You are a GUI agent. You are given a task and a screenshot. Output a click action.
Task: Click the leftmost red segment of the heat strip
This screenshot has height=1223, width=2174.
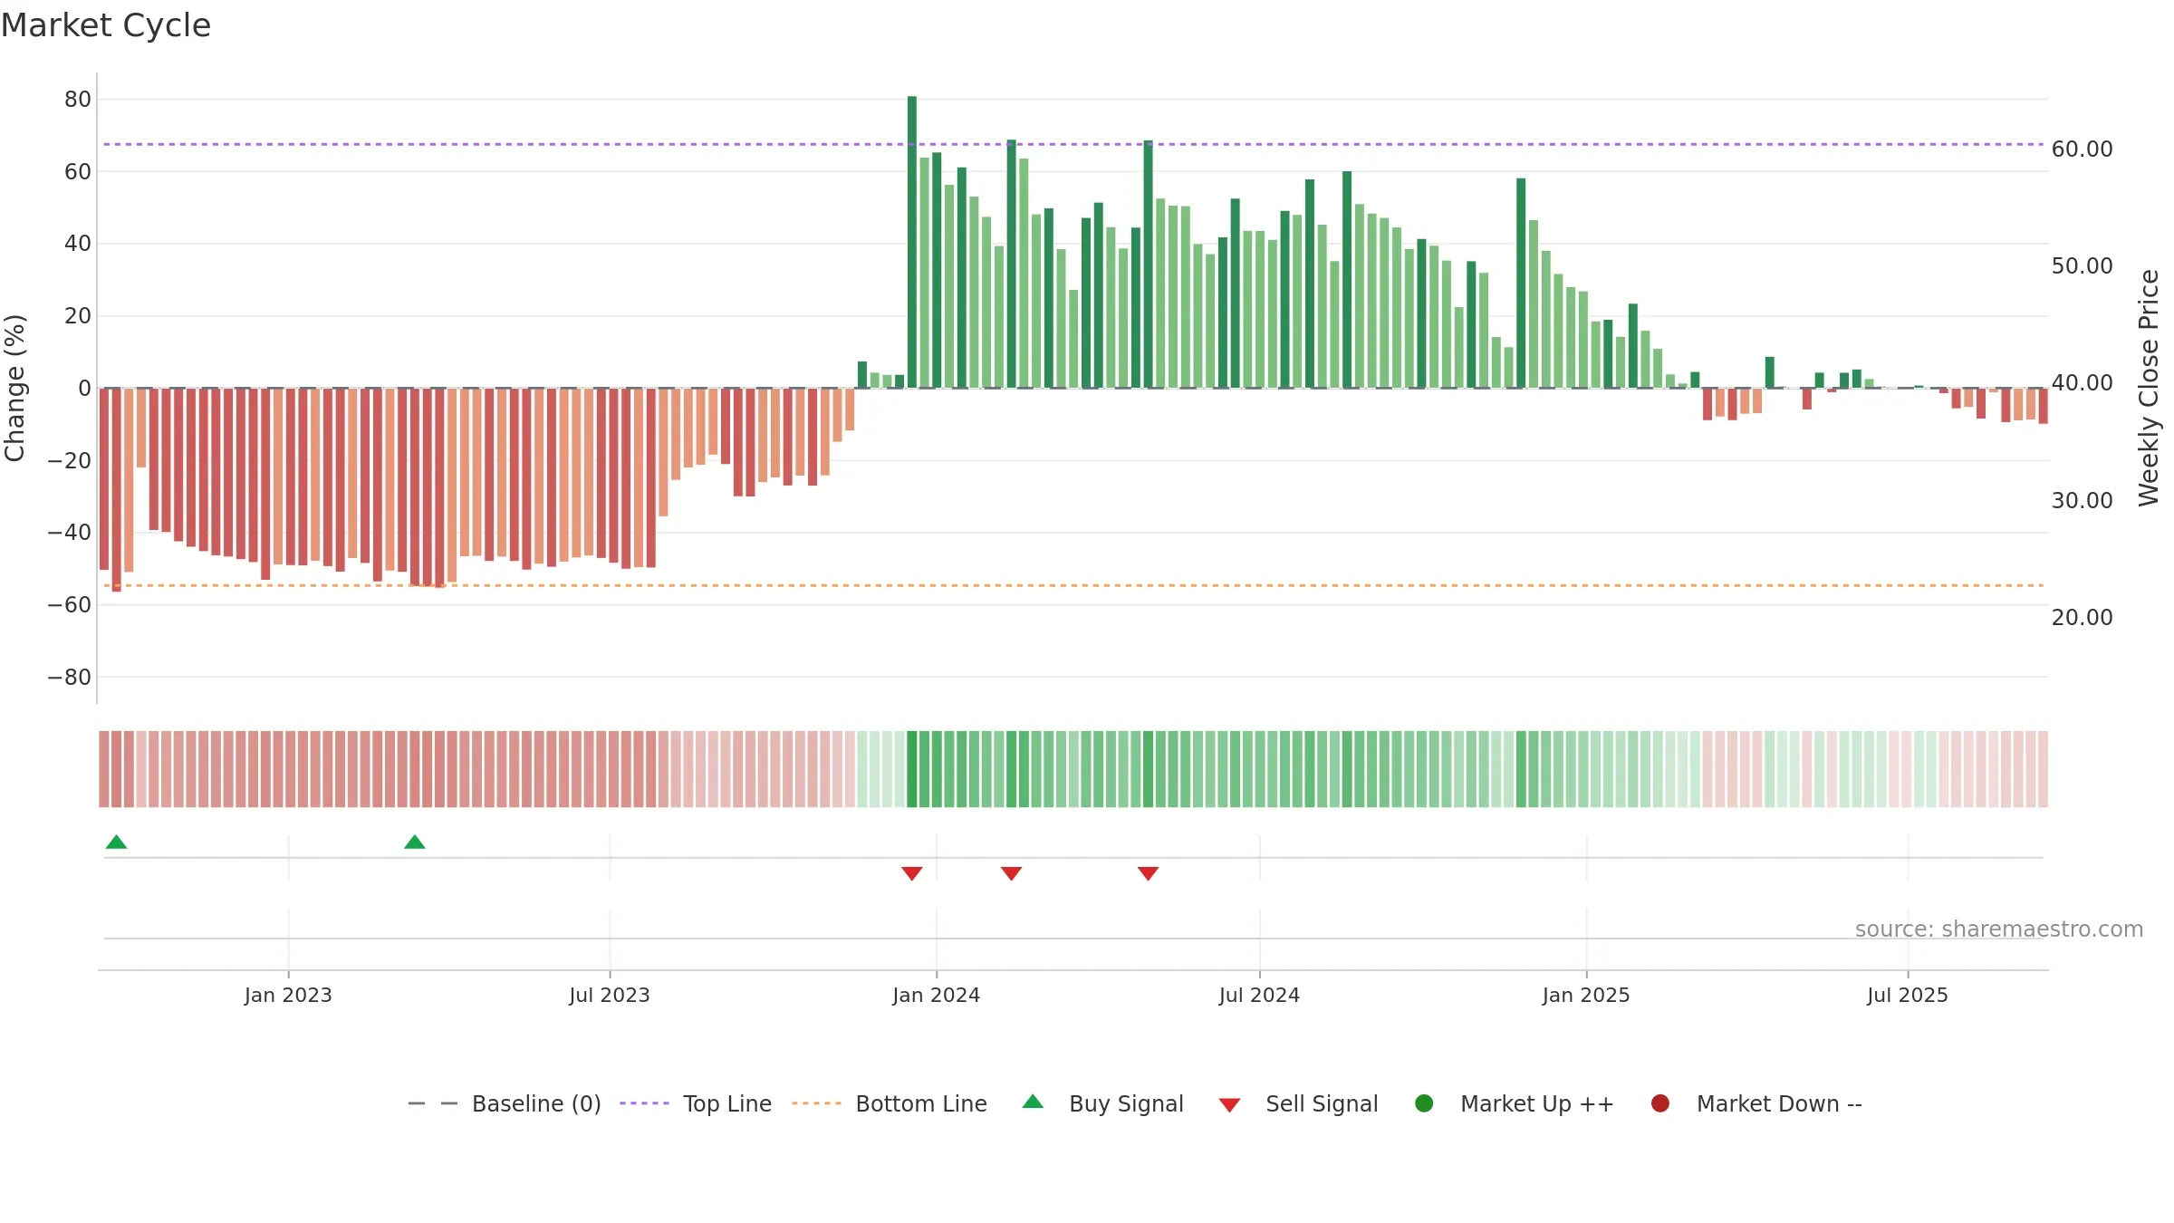pyautogui.click(x=104, y=769)
